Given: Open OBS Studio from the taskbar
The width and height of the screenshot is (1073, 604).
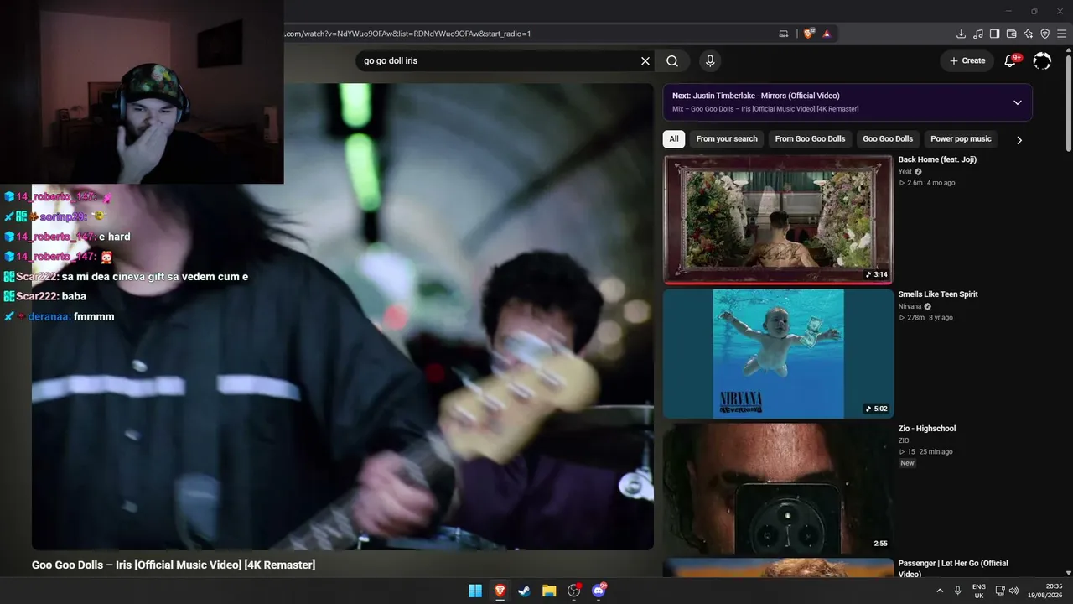Looking at the screenshot, I should (x=574, y=591).
